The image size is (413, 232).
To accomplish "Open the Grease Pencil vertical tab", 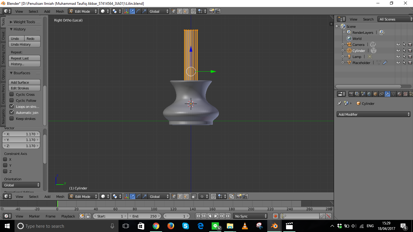I will [3, 94].
